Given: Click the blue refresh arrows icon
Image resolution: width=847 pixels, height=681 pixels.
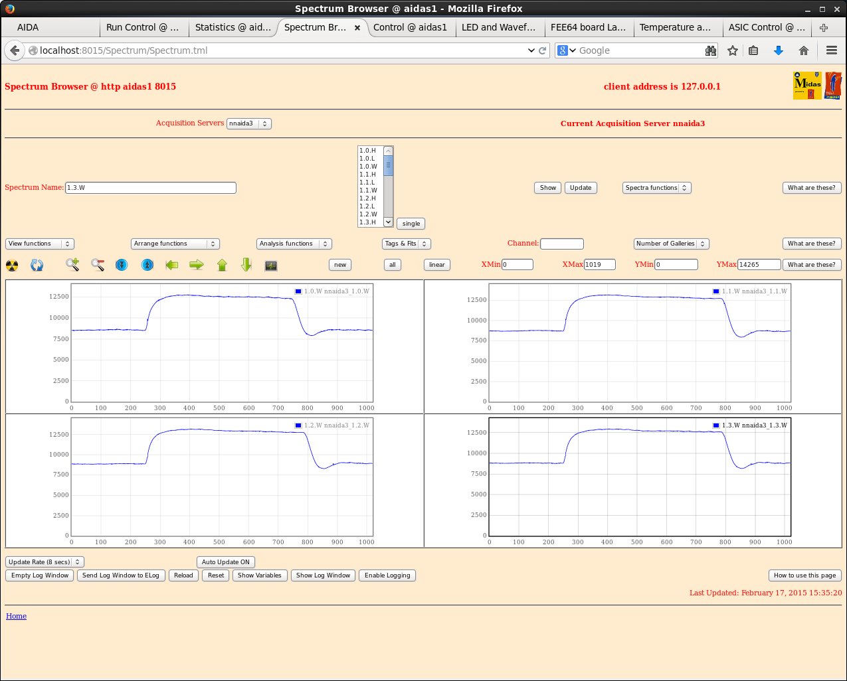Looking at the screenshot, I should pyautogui.click(x=37, y=265).
